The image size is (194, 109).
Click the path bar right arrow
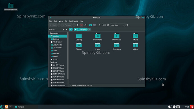point(89,29)
